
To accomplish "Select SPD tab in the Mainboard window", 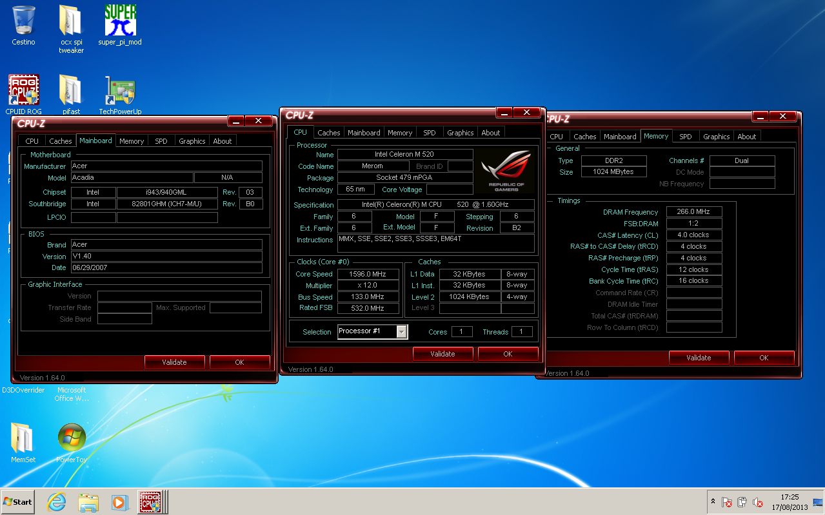I will click(161, 141).
